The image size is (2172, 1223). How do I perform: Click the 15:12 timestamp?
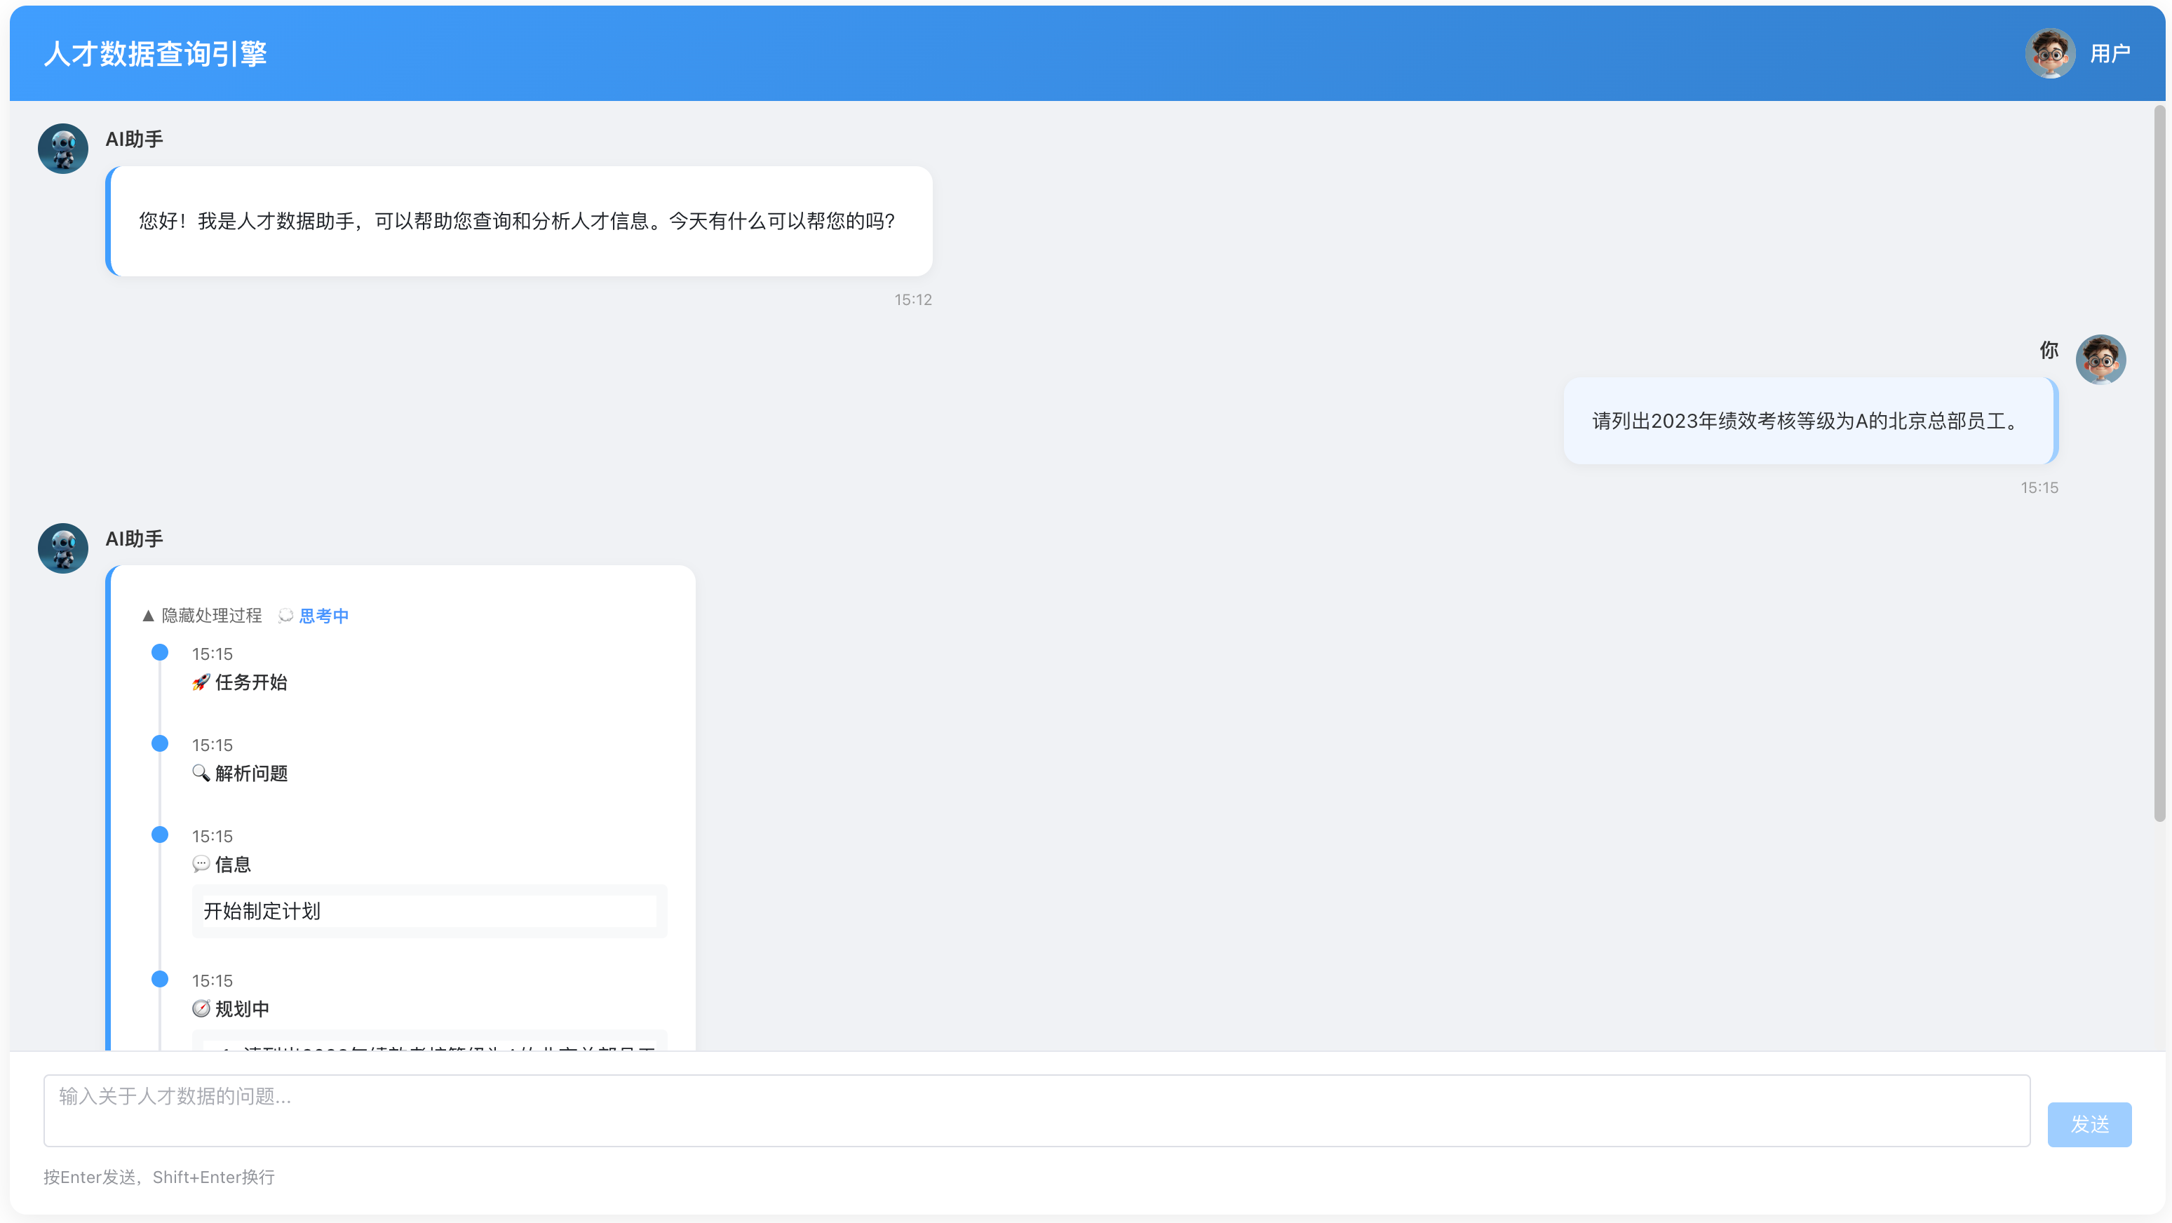(x=913, y=299)
